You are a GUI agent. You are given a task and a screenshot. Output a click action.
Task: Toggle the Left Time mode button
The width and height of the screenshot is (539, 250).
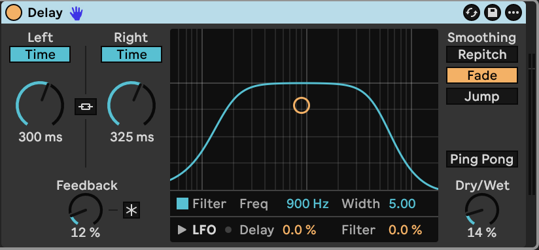pos(40,54)
